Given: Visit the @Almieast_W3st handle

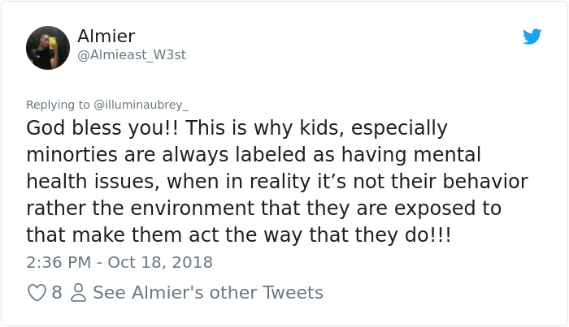Looking at the screenshot, I should [x=132, y=55].
